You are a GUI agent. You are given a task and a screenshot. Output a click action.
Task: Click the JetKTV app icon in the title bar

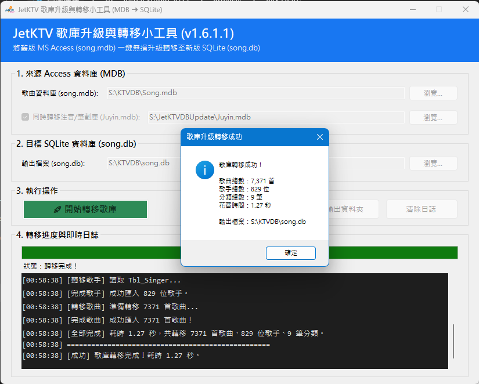click(x=9, y=9)
